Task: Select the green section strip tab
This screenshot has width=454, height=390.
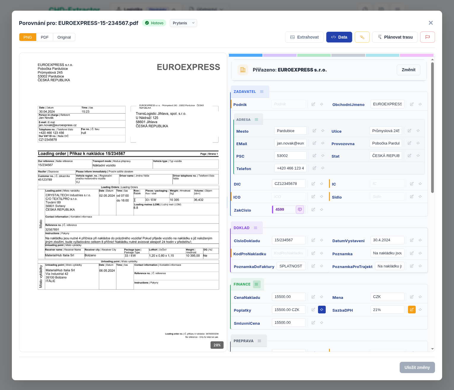Action: (314, 55)
